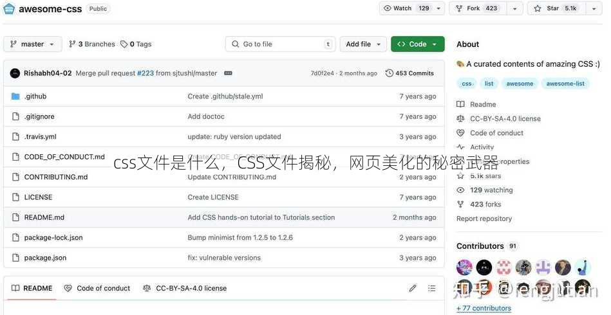Click the file icon beside .gitignore
This screenshot has width=611, height=315.
[x=15, y=116]
